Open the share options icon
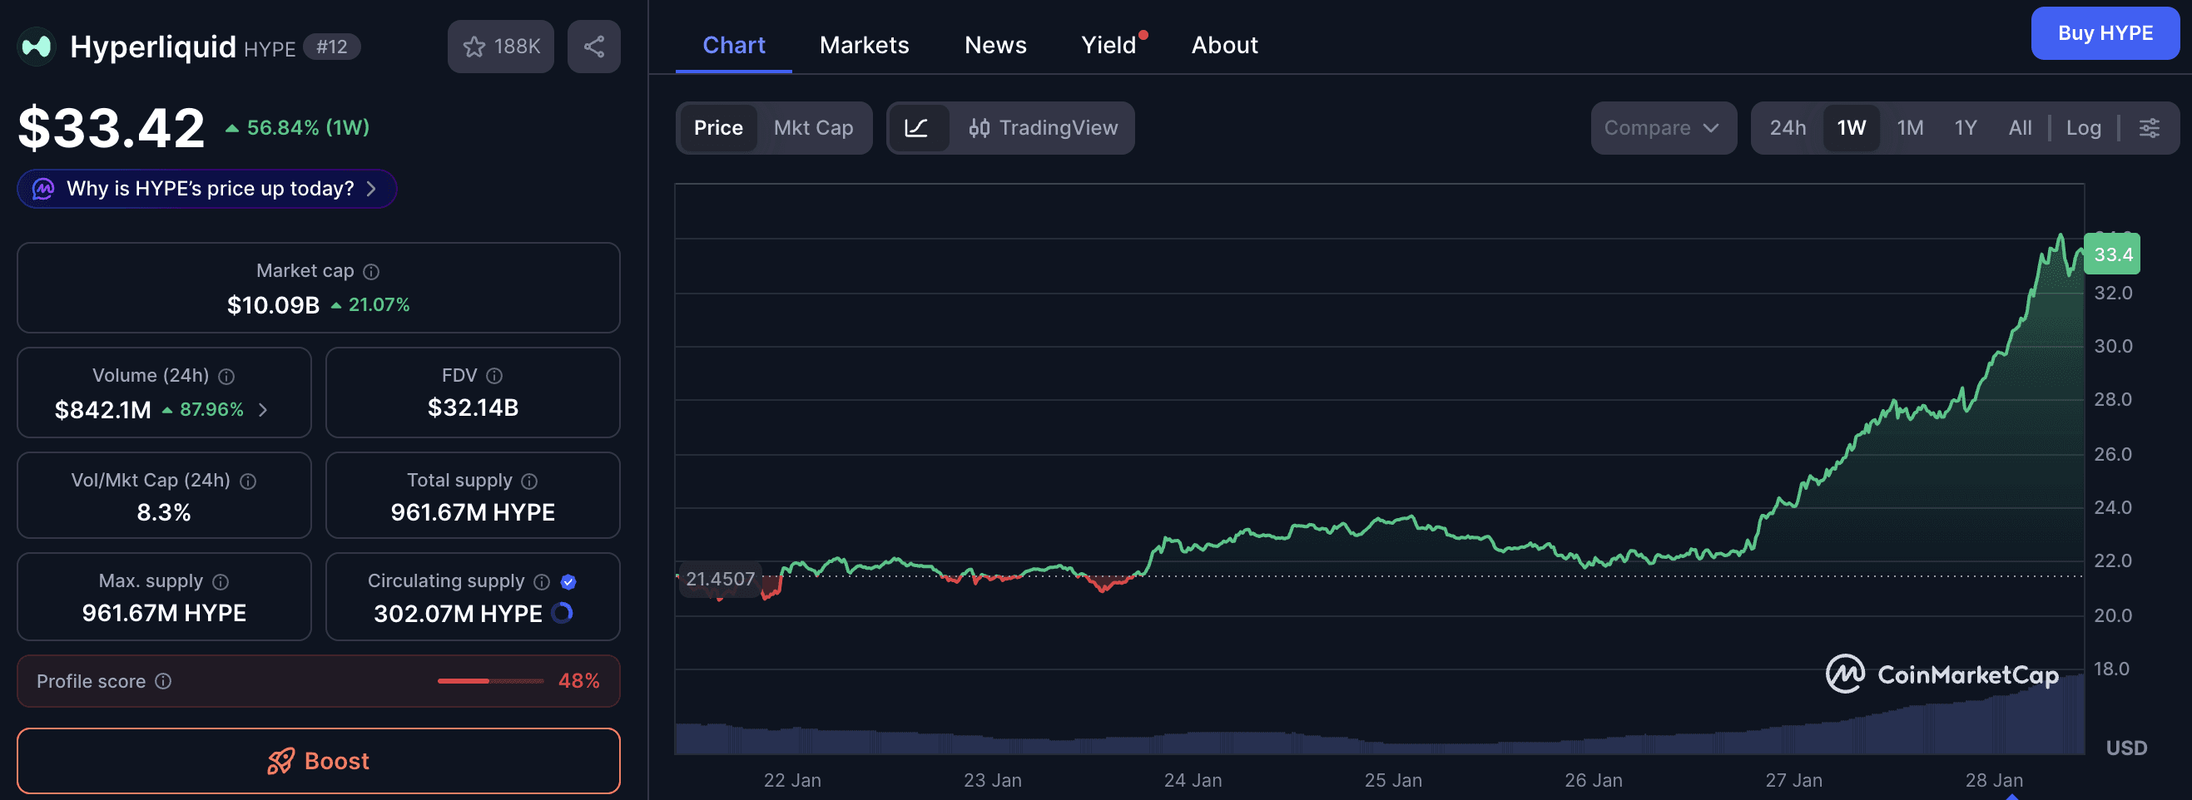 coord(593,46)
